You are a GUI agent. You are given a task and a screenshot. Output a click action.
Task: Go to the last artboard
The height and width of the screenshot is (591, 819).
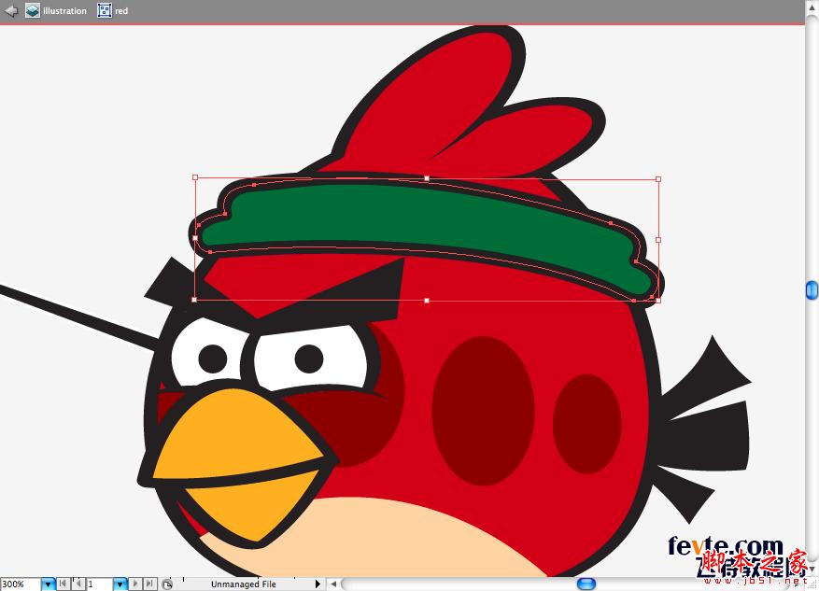150,584
